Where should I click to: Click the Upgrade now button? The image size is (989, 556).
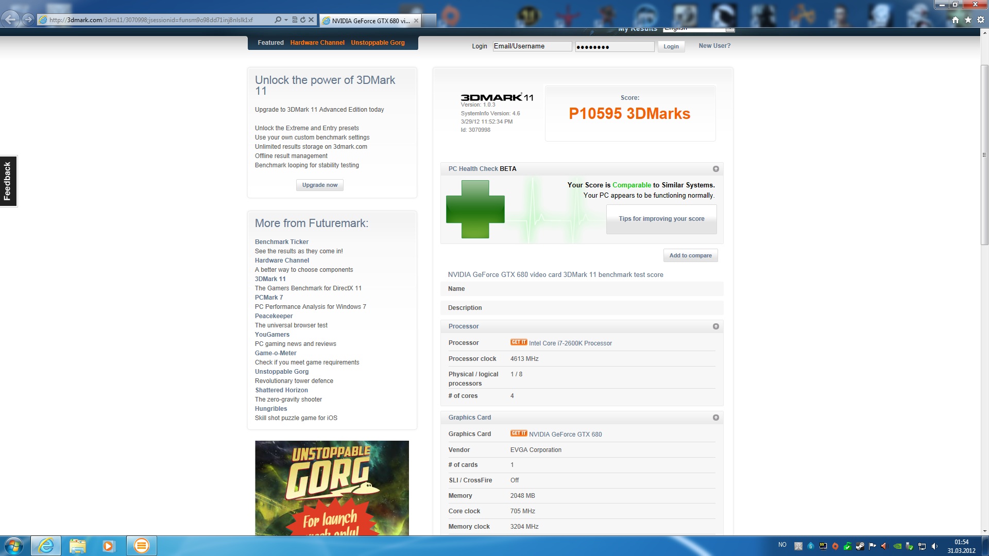pyautogui.click(x=320, y=185)
